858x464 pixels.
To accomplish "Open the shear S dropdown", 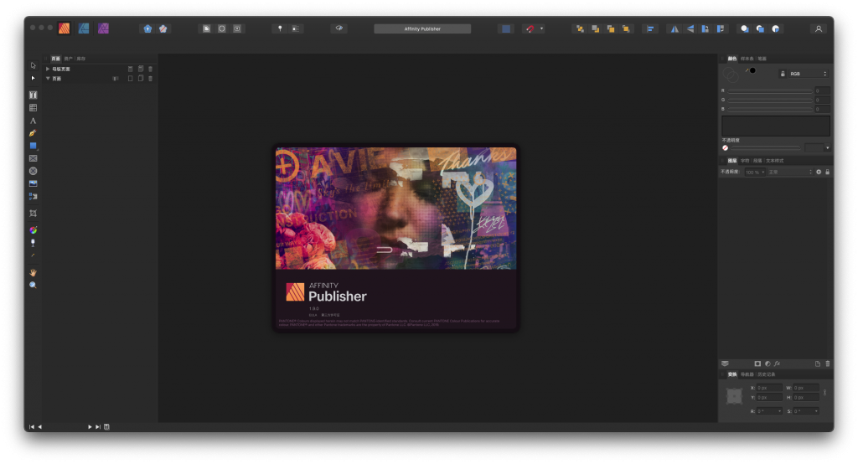I will [816, 411].
